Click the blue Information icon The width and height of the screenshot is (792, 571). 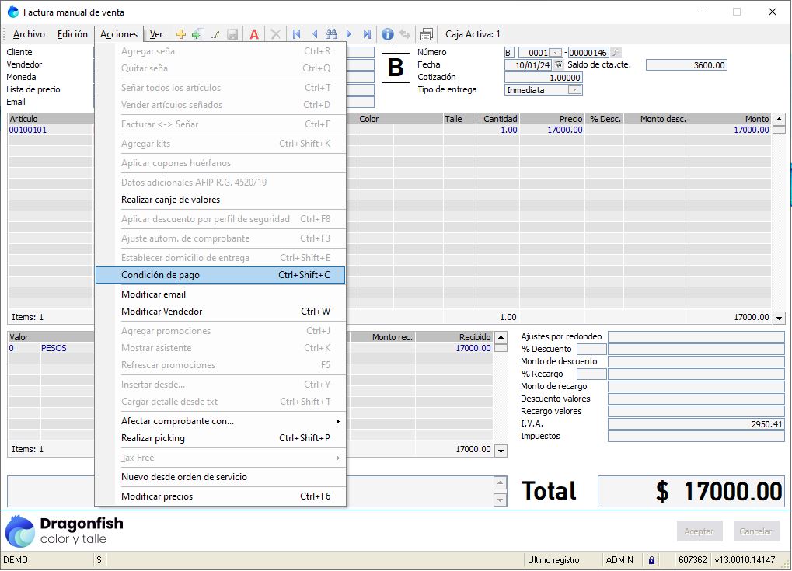(x=387, y=34)
